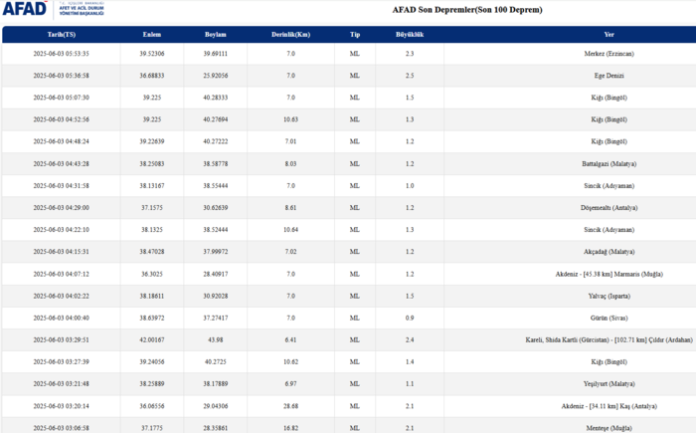
Task: Click depth value 6.97
Action: pyautogui.click(x=290, y=384)
